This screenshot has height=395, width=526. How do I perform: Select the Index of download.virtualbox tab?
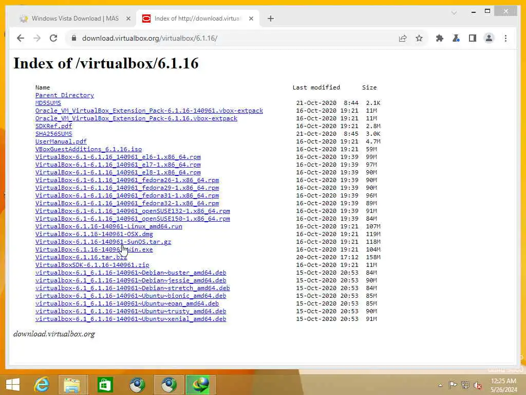197,19
